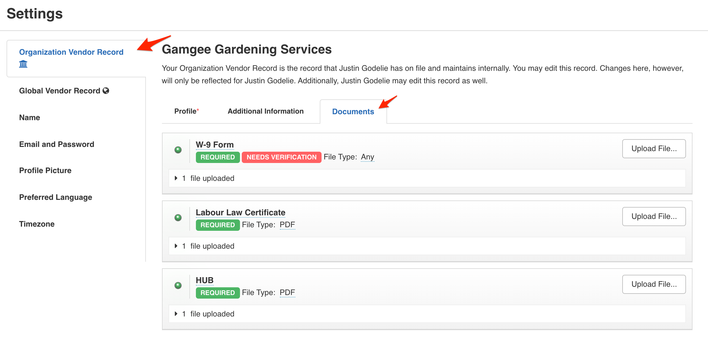Viewport: 708px width, 345px height.
Task: Open Email and Password settings
Action: tap(57, 144)
